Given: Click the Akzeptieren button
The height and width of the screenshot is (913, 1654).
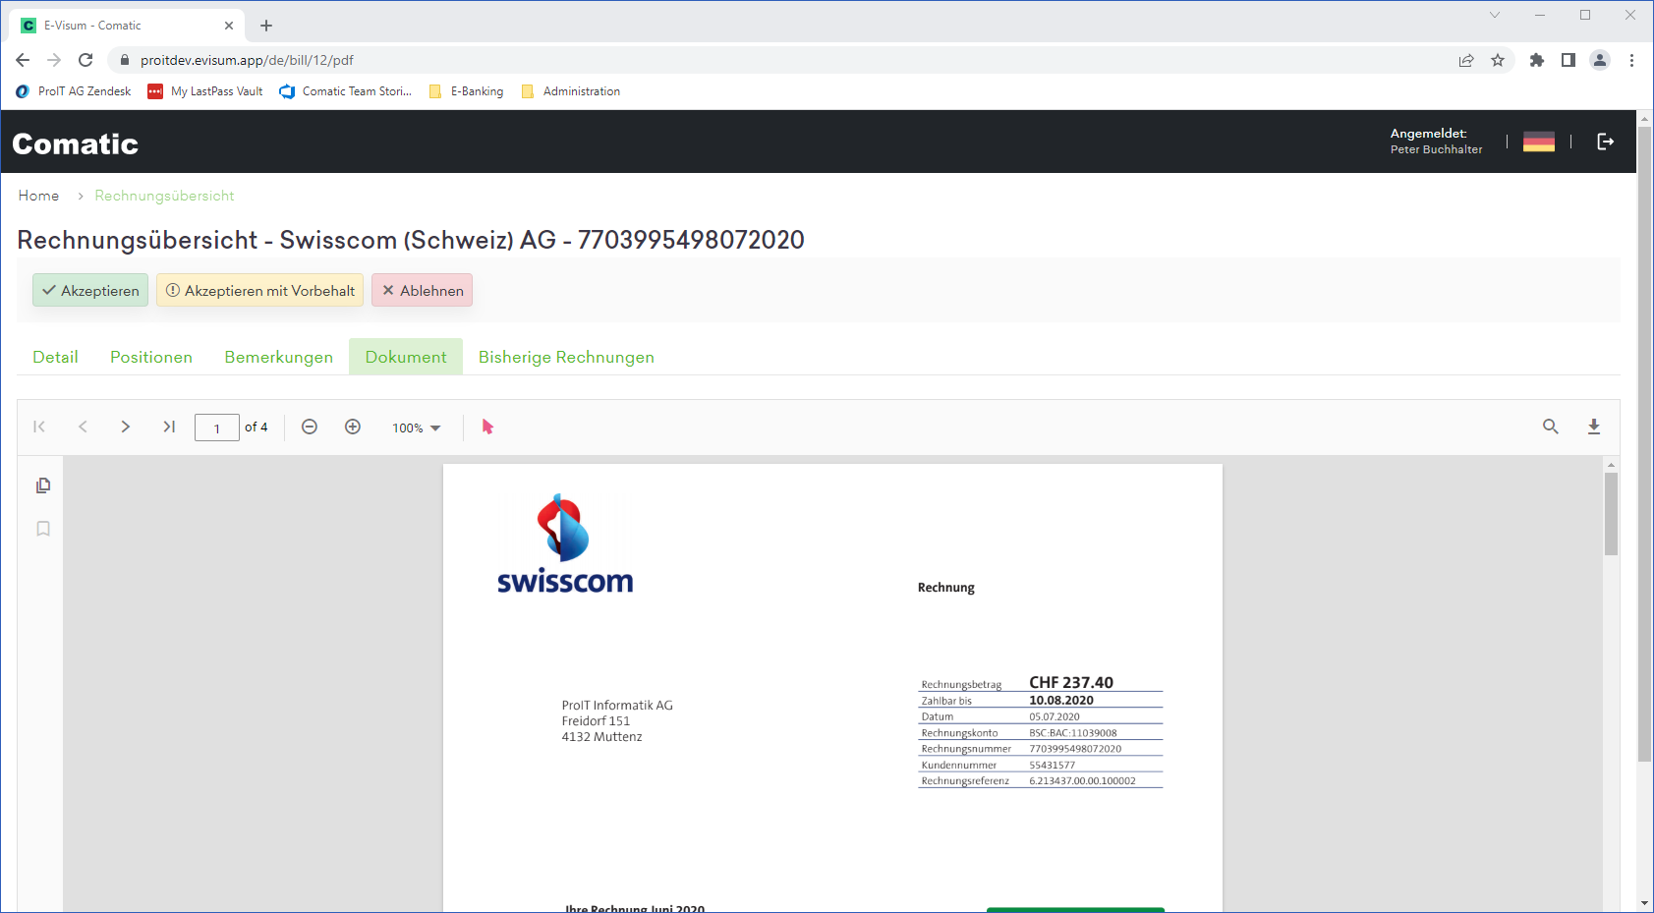Looking at the screenshot, I should pyautogui.click(x=90, y=290).
